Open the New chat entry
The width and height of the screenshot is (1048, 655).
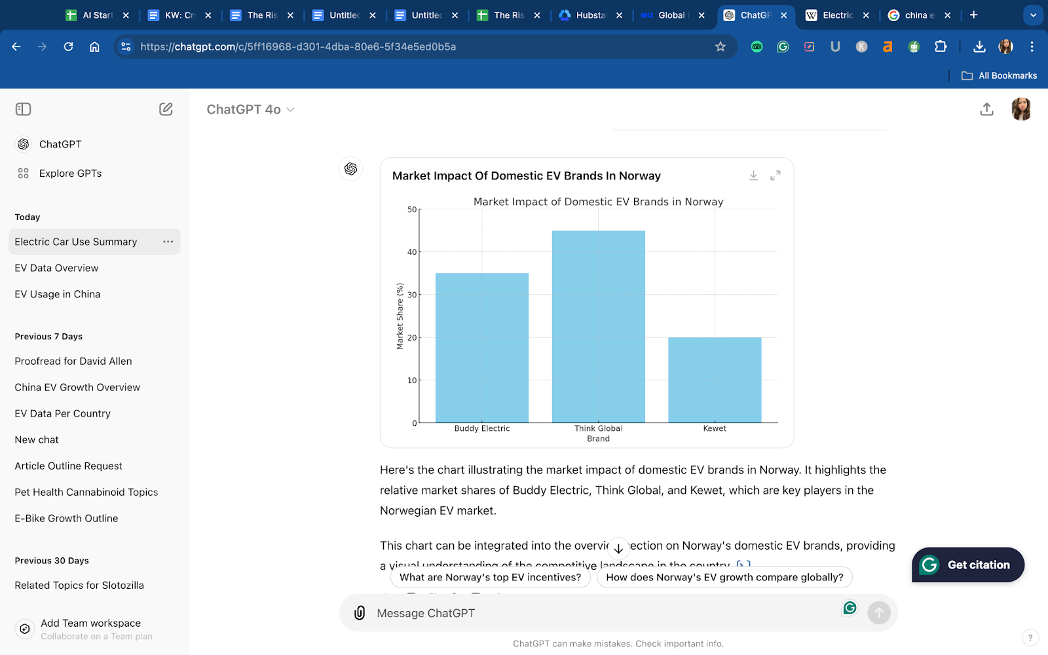coord(94,440)
